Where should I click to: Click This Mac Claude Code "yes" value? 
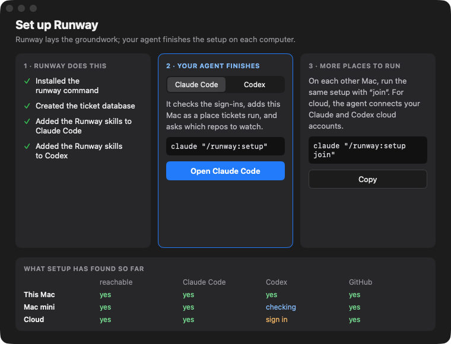[188, 295]
